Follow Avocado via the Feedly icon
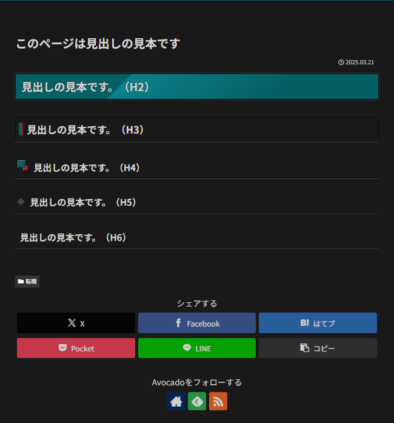 (x=197, y=401)
